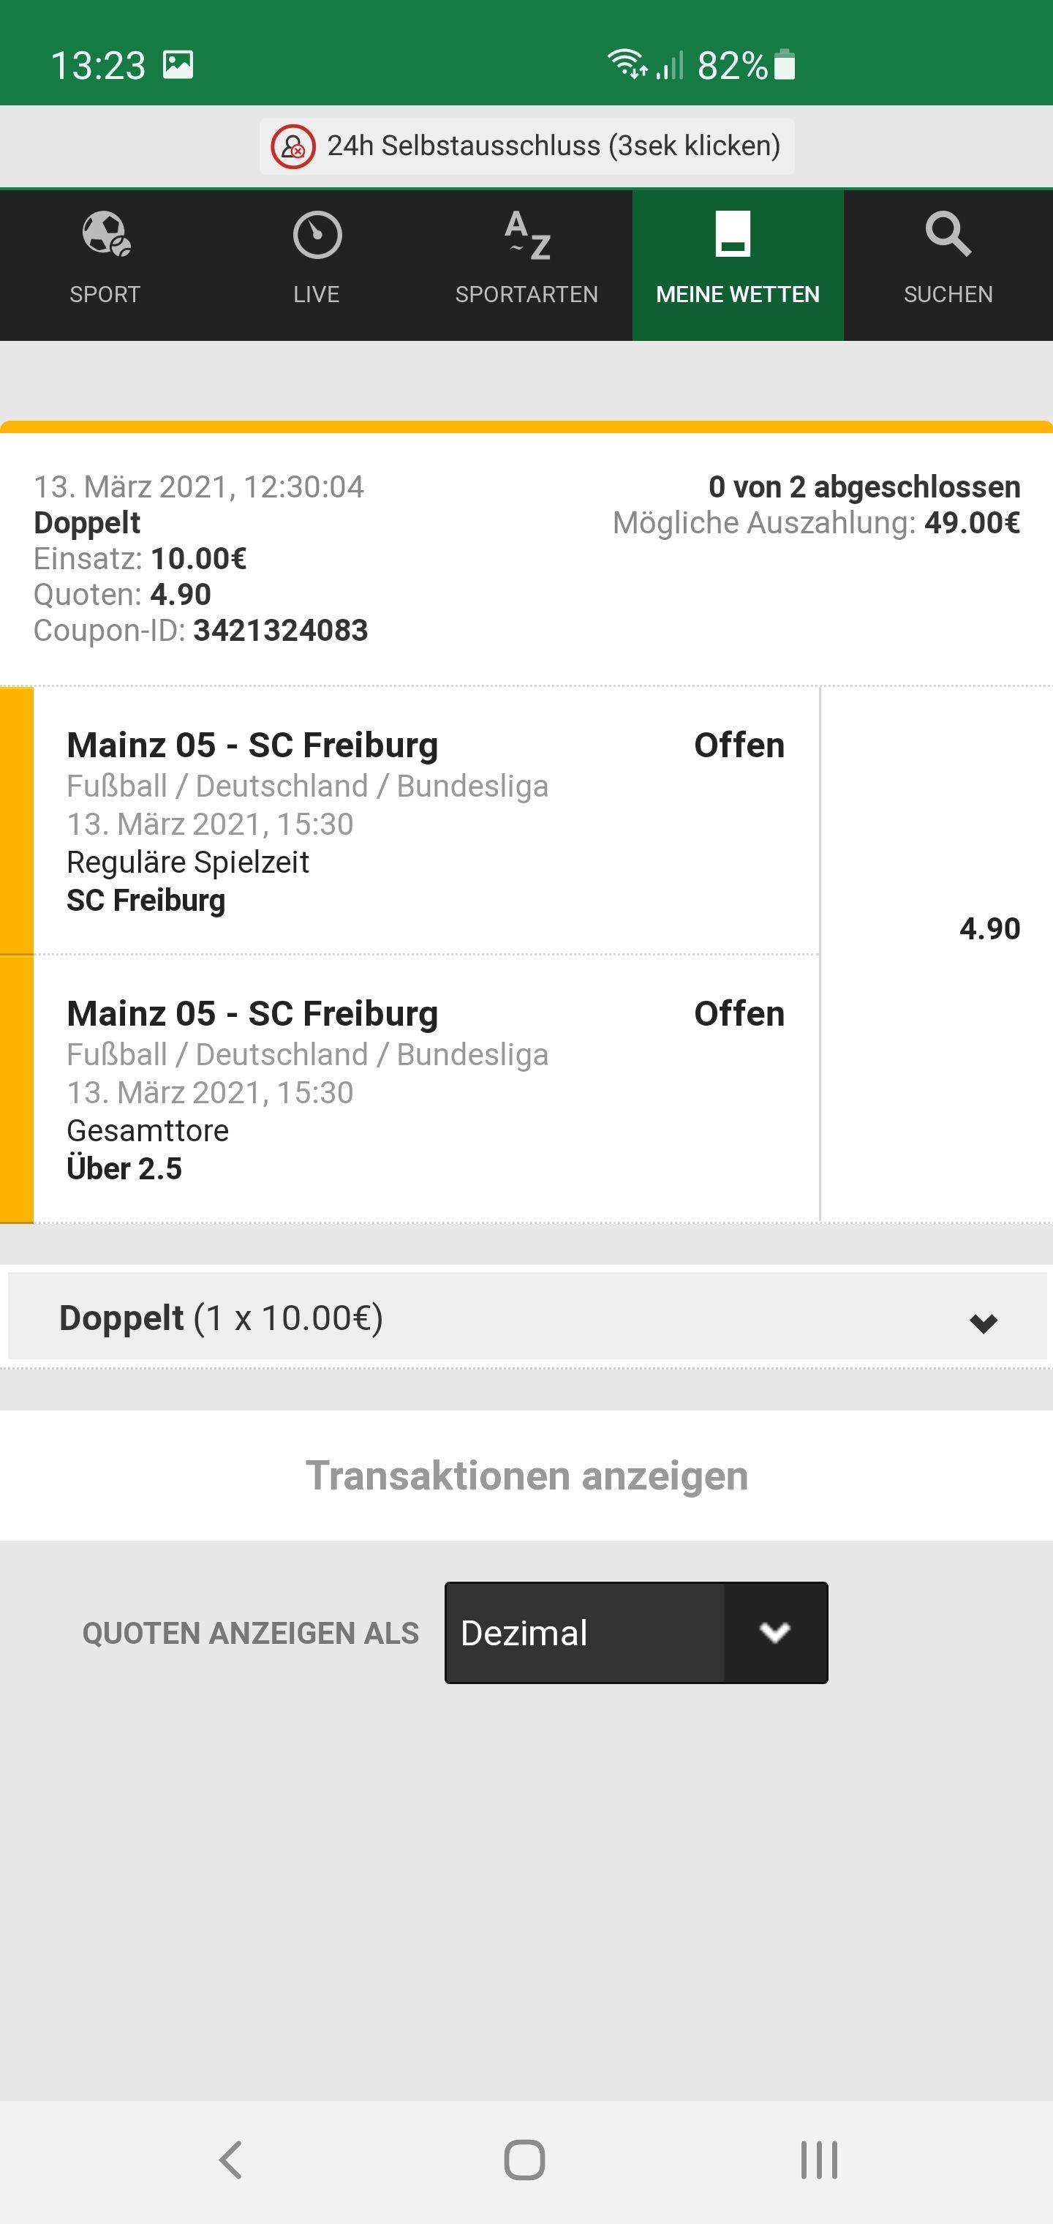Open the Dezimal odds format dropdown
The height and width of the screenshot is (2224, 1053).
[636, 1633]
